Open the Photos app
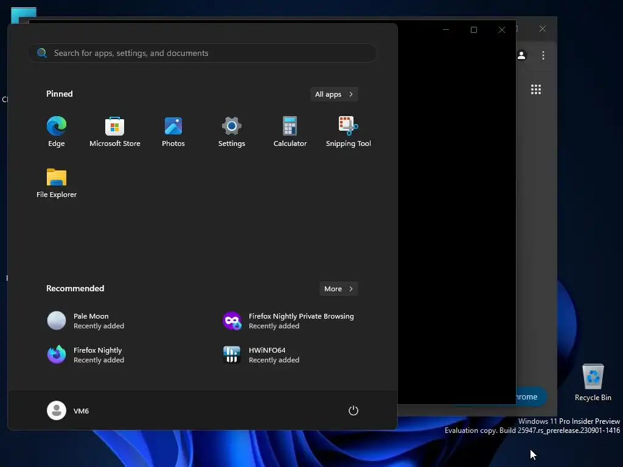The image size is (623, 467). (173, 131)
